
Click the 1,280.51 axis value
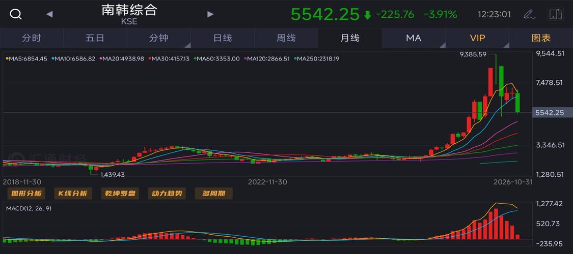(550, 175)
